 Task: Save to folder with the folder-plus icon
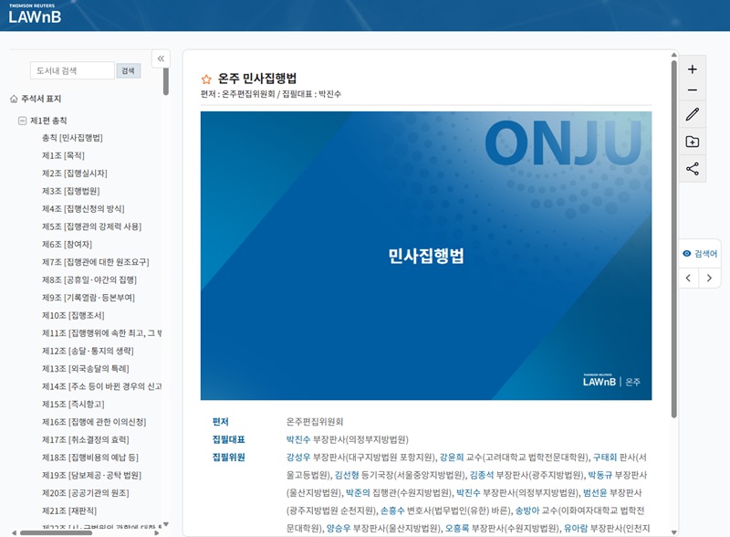click(x=693, y=142)
